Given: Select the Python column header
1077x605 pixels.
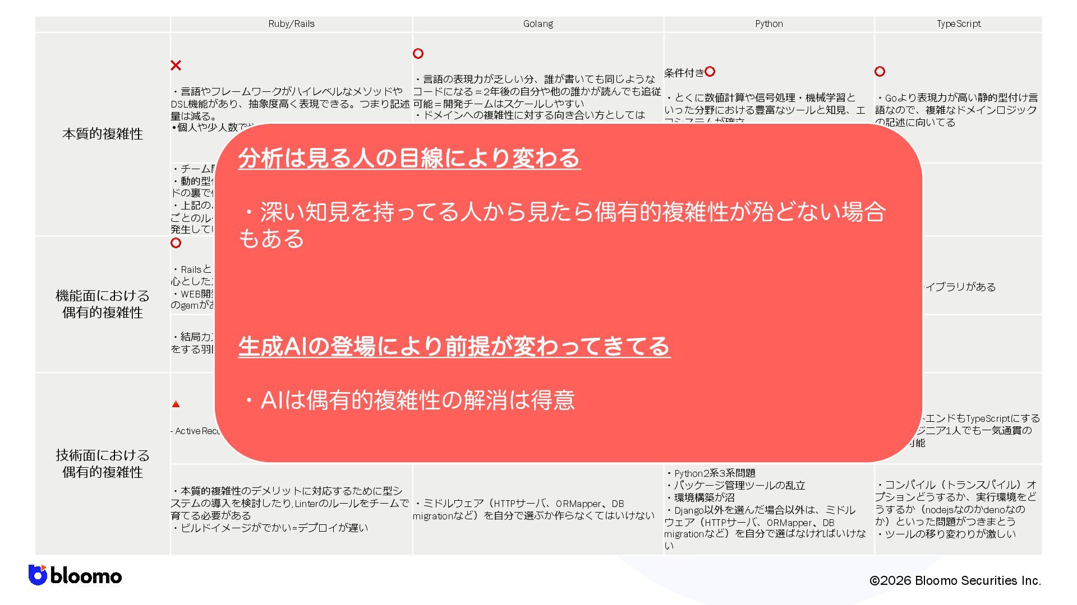Looking at the screenshot, I should click(768, 24).
